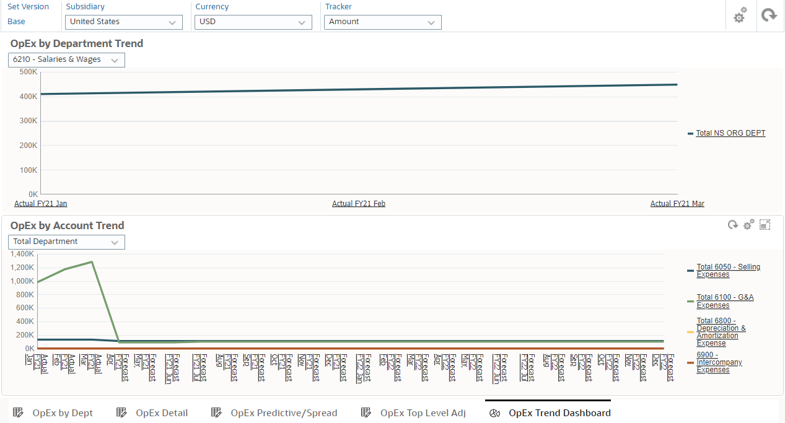
Task: Open the Tracker dropdown showing Amount
Action: coord(383,22)
